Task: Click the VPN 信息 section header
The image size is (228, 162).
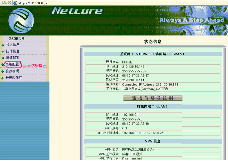Action: point(153,141)
